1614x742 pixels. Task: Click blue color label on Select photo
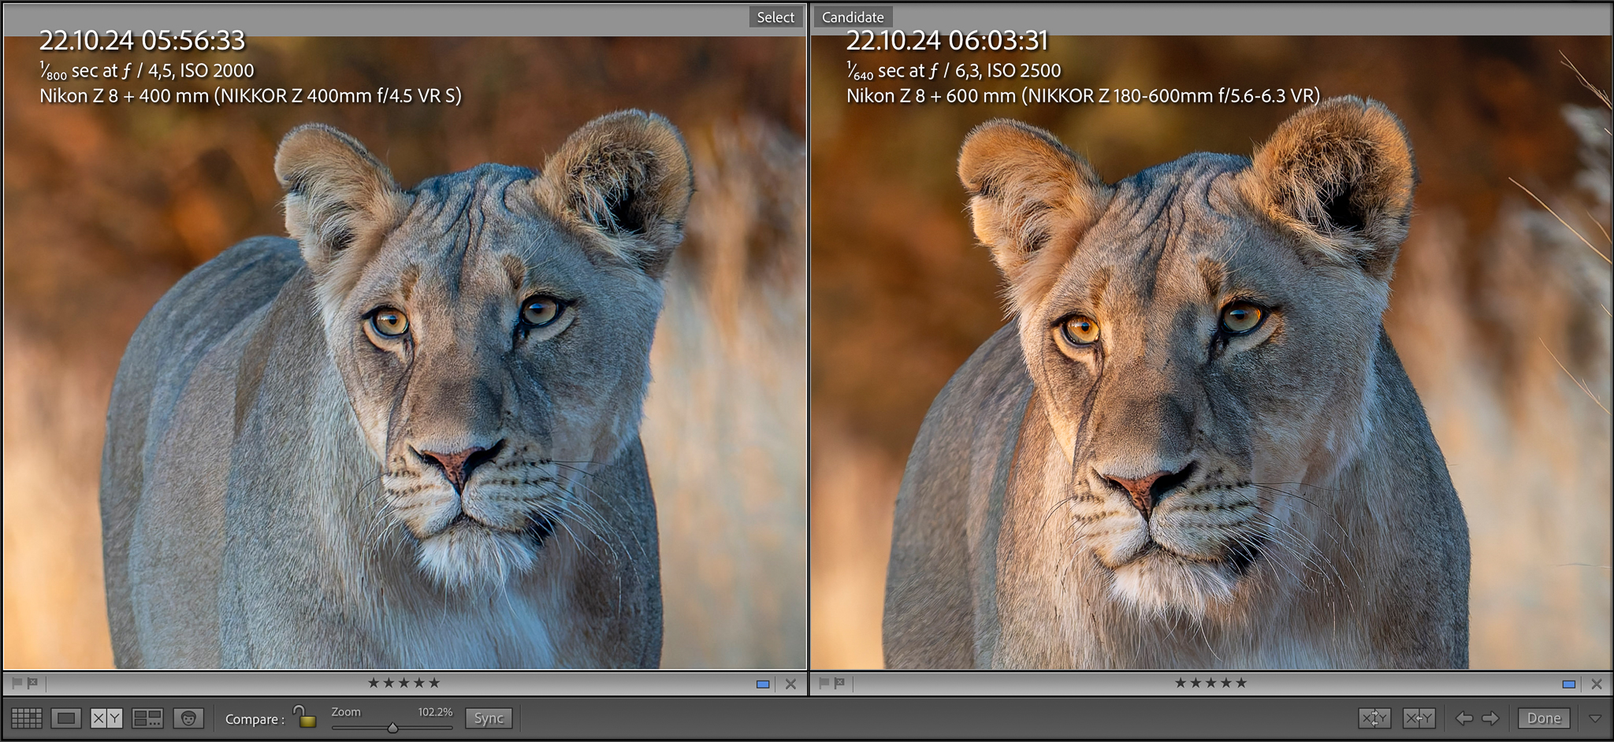click(763, 684)
